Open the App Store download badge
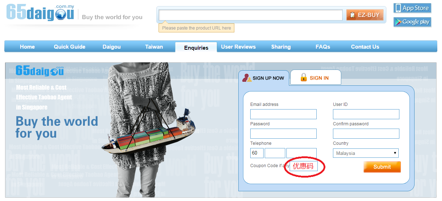Viewport: 442px width, 201px height. pos(412,8)
